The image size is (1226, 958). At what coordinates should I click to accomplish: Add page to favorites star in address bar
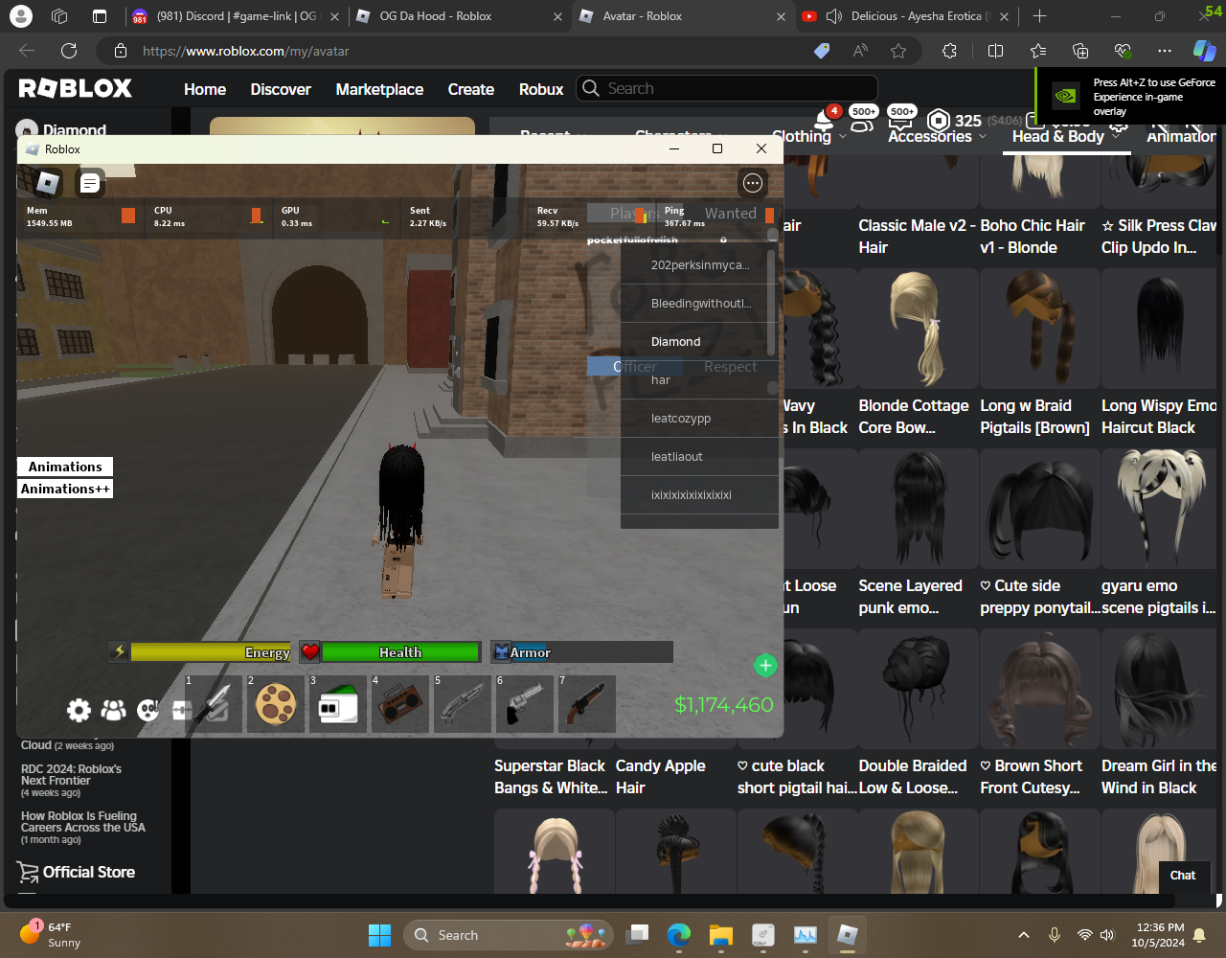pyautogui.click(x=898, y=51)
